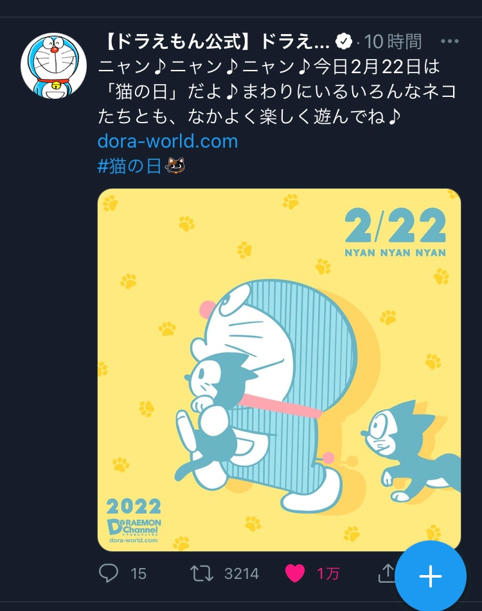482x611 pixels.
Task: Tap the share upload icon
Action: pos(387,572)
